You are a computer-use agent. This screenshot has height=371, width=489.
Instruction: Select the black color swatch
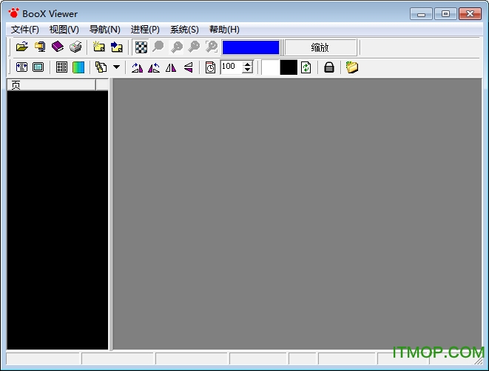click(288, 67)
